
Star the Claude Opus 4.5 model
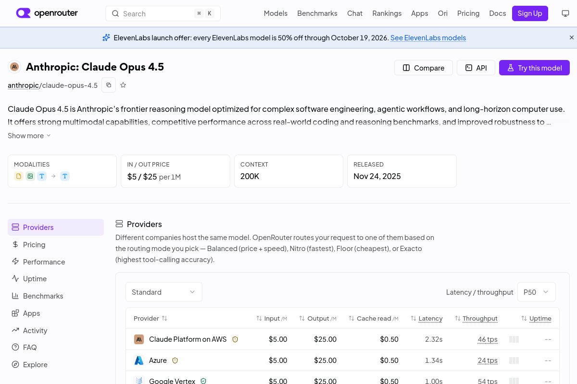click(x=123, y=85)
